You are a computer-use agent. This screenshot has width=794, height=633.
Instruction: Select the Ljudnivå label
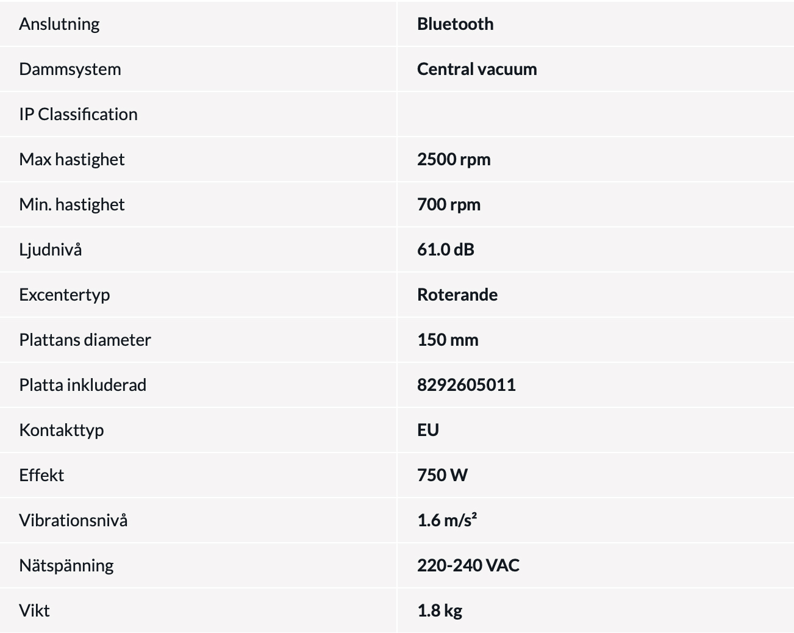(51, 249)
